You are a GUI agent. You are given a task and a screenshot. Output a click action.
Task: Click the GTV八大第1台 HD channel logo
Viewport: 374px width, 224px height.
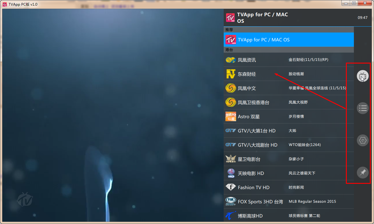[x=230, y=130]
